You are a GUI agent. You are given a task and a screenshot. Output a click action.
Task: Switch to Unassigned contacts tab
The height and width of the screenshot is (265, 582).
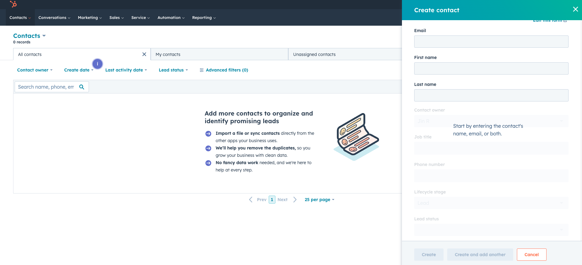pos(314,54)
